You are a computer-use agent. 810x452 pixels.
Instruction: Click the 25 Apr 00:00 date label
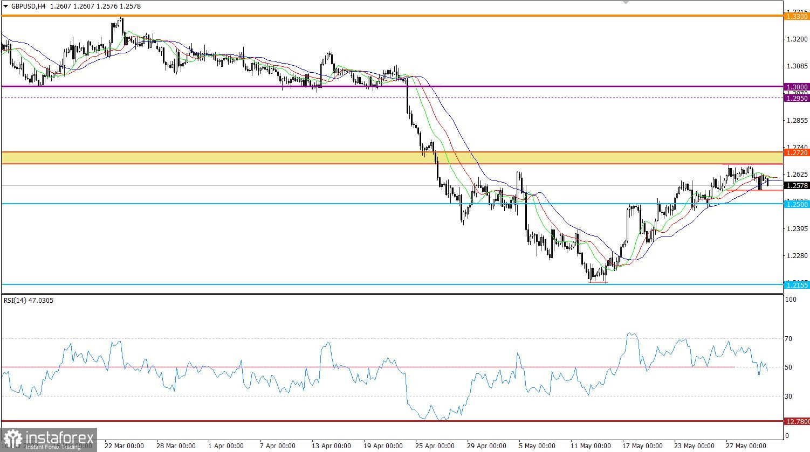[435, 446]
